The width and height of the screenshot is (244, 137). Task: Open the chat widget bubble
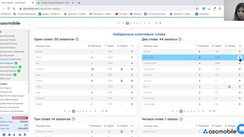tap(241, 129)
